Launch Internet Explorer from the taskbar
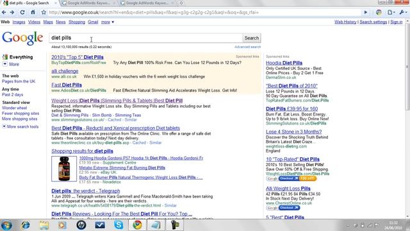Image resolution: width=410 pixels, height=231 pixels. click(26, 225)
